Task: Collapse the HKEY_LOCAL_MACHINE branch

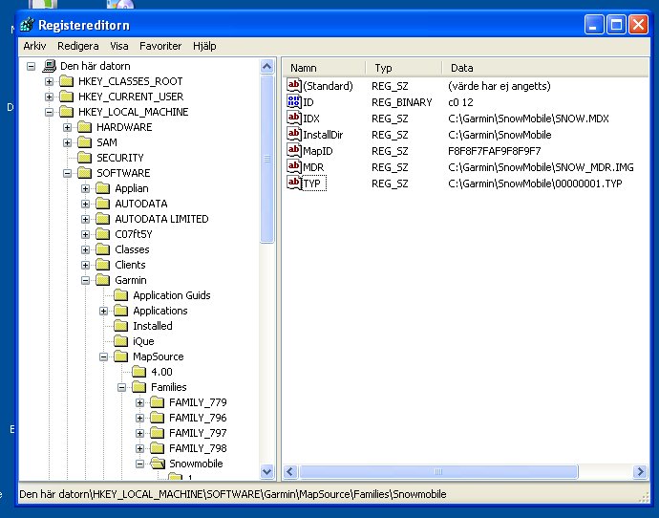Action: coord(49,112)
